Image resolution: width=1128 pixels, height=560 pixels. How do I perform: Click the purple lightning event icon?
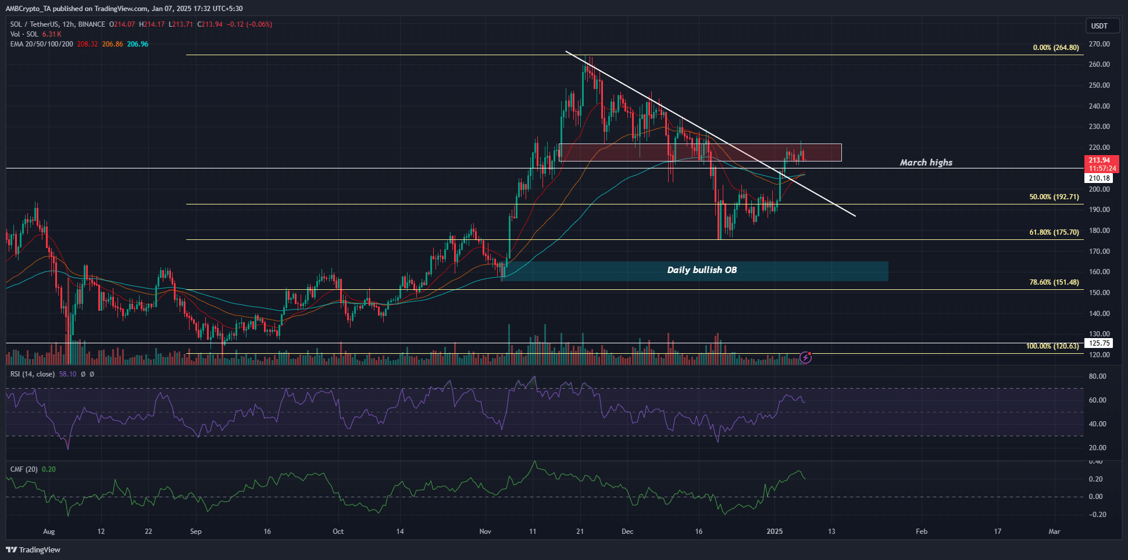805,357
